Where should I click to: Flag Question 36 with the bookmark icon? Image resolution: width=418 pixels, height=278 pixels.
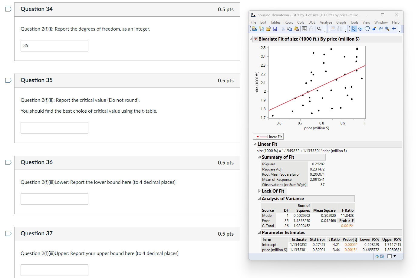(8, 162)
